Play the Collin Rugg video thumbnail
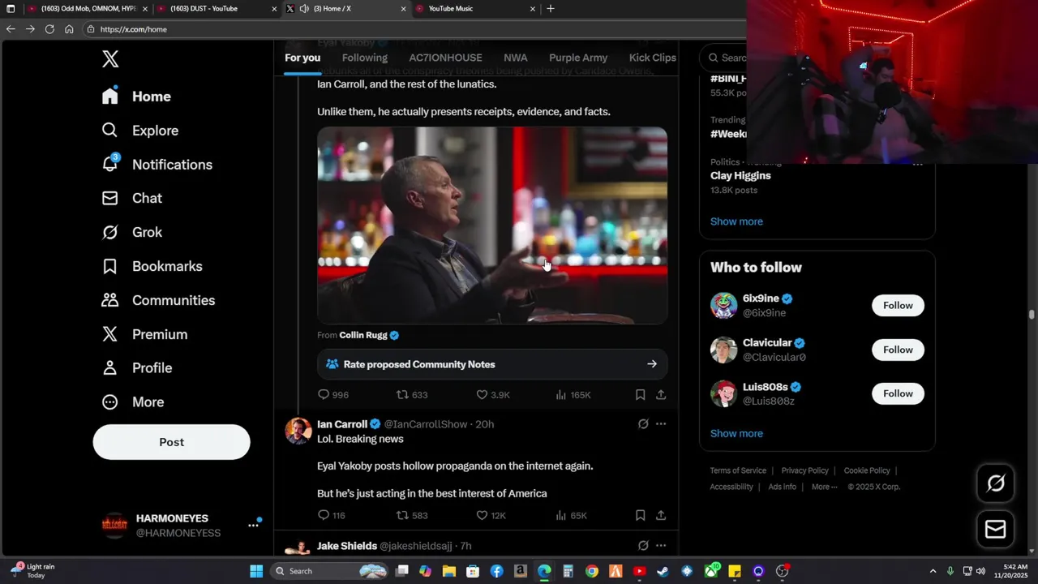The image size is (1038, 584). pyautogui.click(x=492, y=225)
